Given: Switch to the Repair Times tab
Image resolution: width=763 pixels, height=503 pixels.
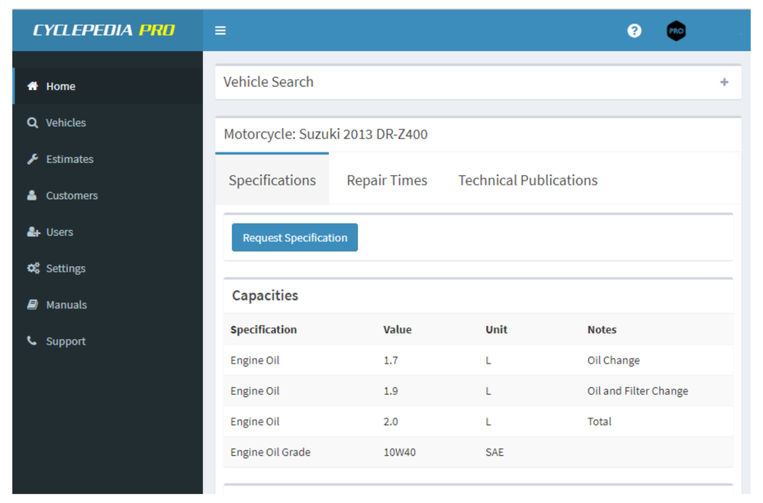Looking at the screenshot, I should tap(387, 181).
